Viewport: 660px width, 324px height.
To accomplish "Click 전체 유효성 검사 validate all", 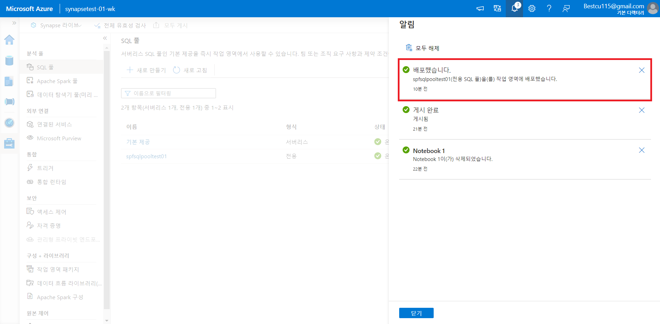I will point(120,26).
